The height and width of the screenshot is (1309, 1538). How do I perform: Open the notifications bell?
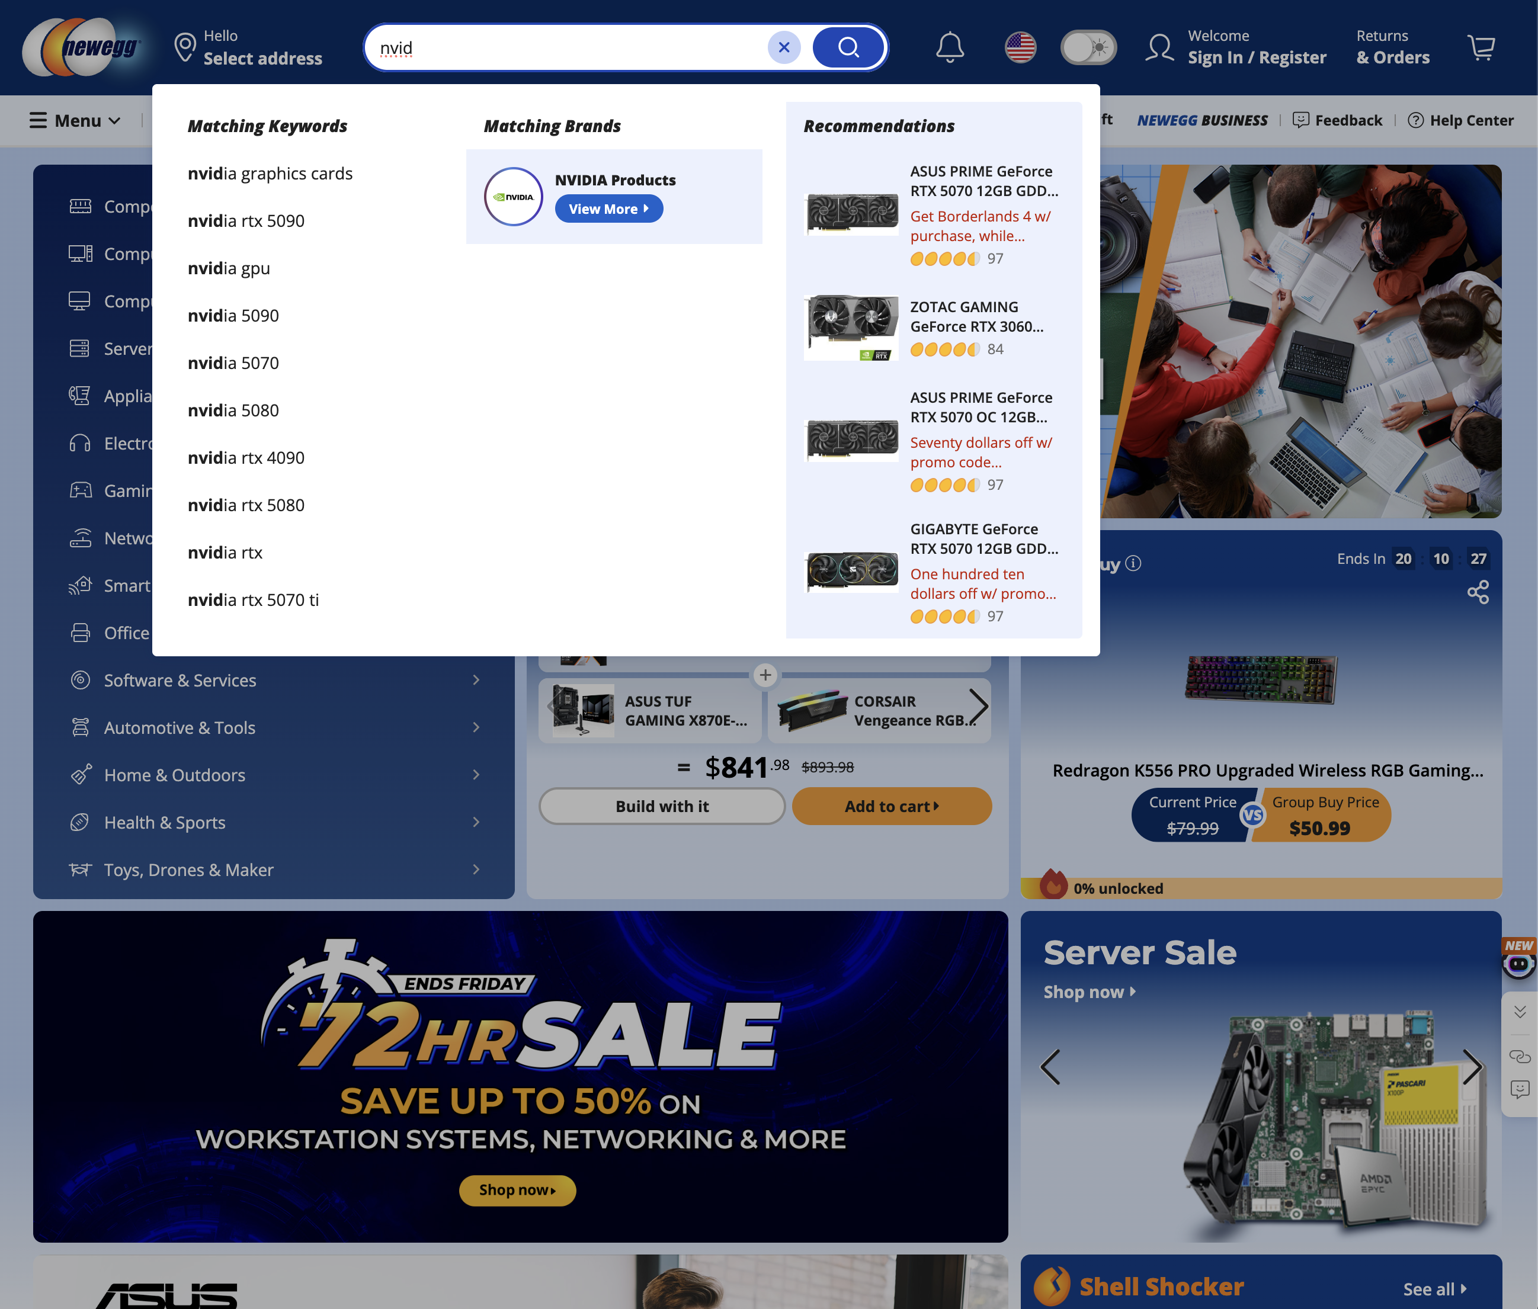949,47
